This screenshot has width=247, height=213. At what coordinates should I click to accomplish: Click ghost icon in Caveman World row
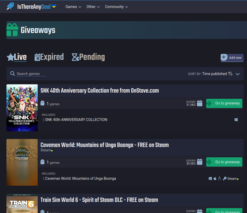tap(43, 162)
